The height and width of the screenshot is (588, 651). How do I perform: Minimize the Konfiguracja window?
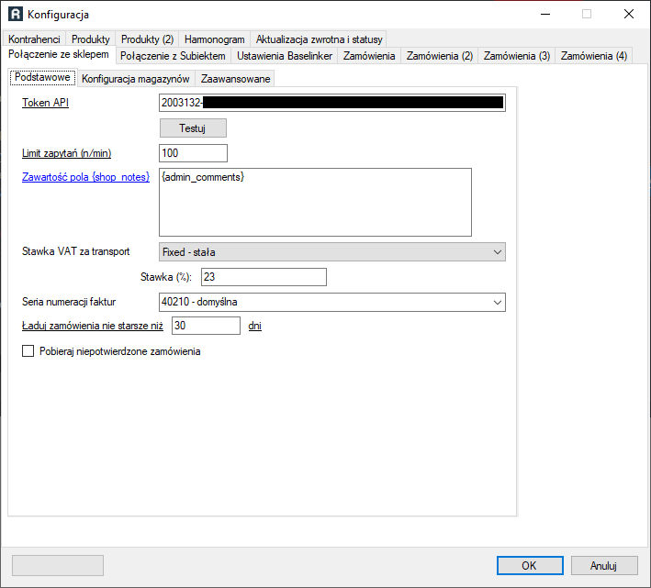point(545,14)
